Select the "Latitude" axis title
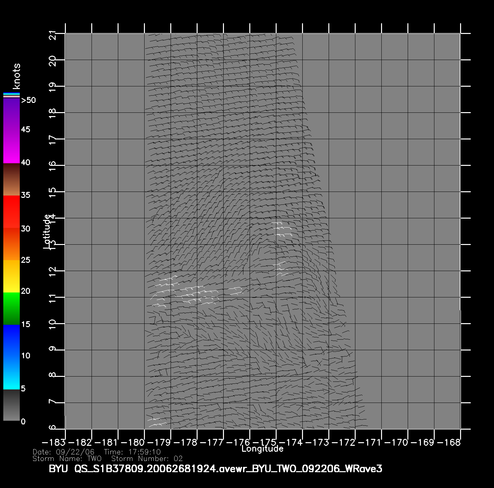This screenshot has width=494, height=488. tap(47, 231)
